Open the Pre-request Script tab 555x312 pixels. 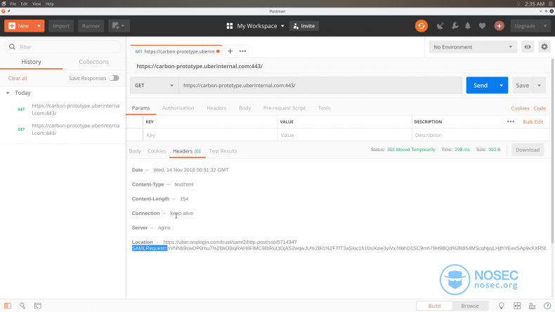click(285, 108)
